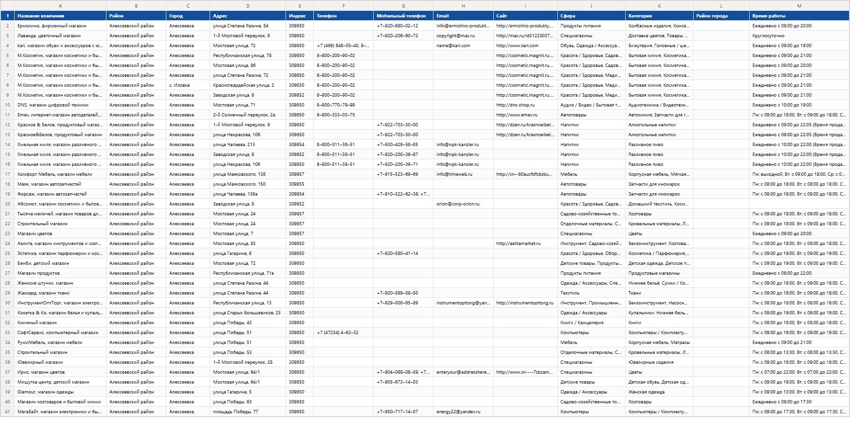Click the 'Email' header cell
The width and height of the screenshot is (850, 425).
(x=463, y=16)
